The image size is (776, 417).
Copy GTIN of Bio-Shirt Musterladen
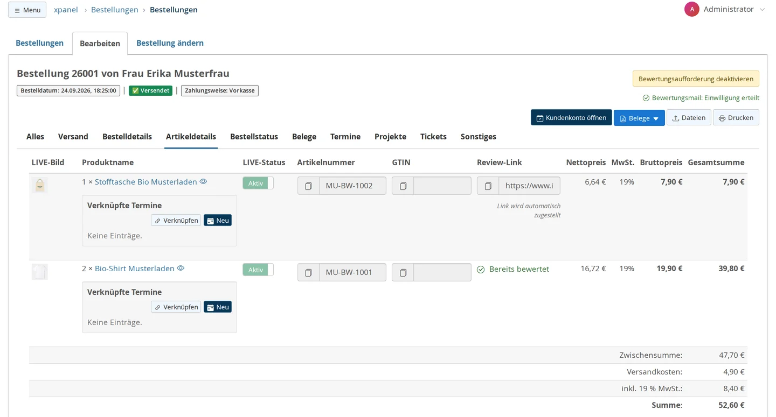(x=403, y=272)
